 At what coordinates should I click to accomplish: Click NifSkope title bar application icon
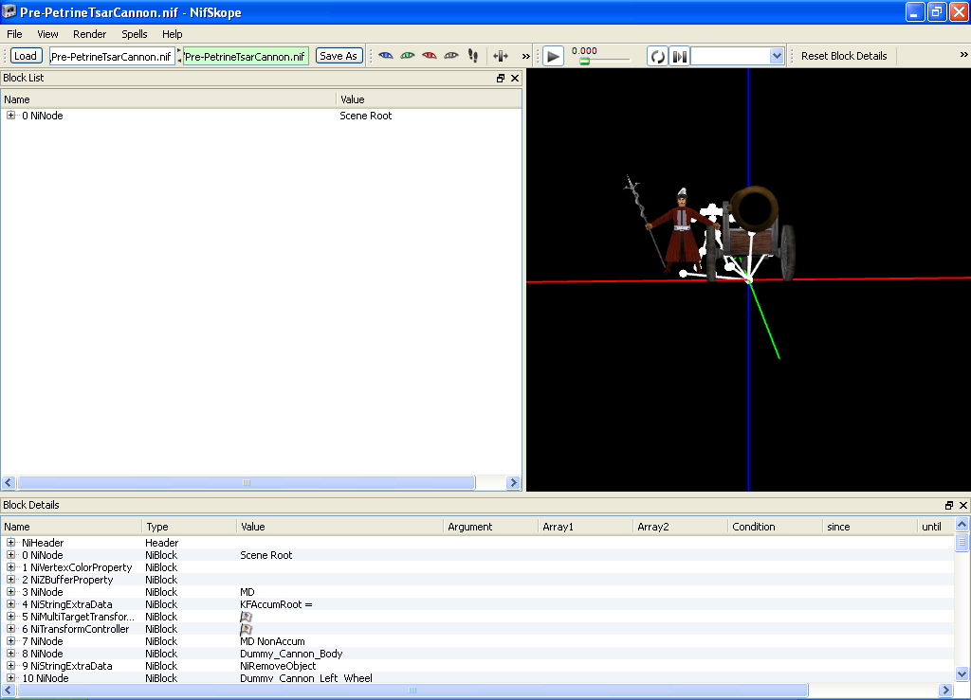pyautogui.click(x=9, y=11)
